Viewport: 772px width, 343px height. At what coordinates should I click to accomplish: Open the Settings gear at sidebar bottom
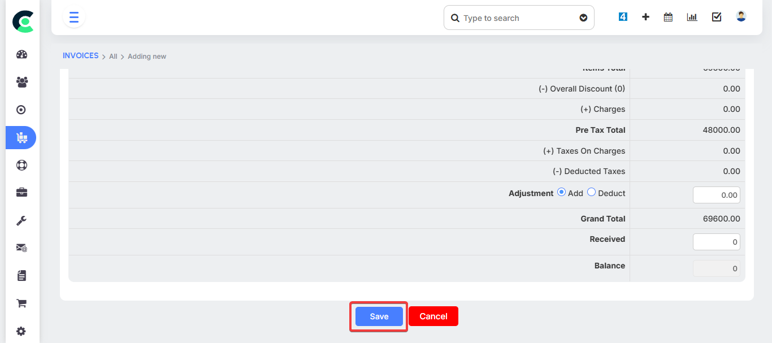21,331
